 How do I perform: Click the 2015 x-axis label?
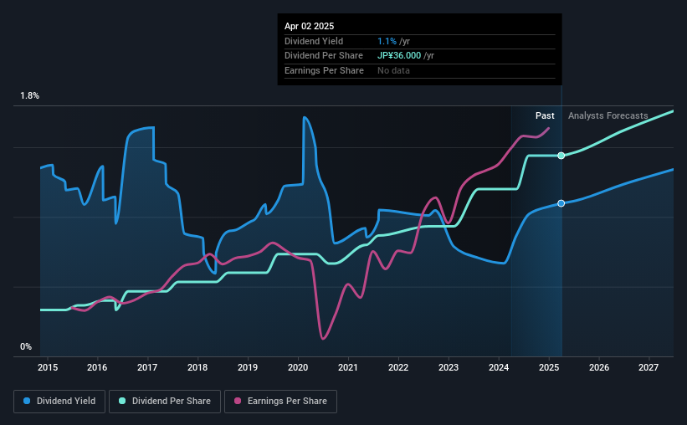click(48, 367)
